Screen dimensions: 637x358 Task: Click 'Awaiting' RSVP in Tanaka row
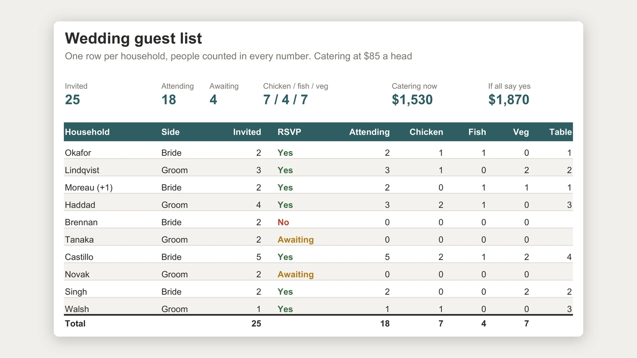click(x=296, y=239)
